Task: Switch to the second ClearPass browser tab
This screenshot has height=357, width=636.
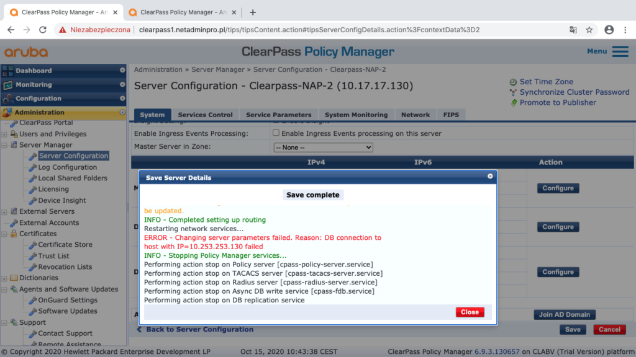Action: pyautogui.click(x=183, y=12)
